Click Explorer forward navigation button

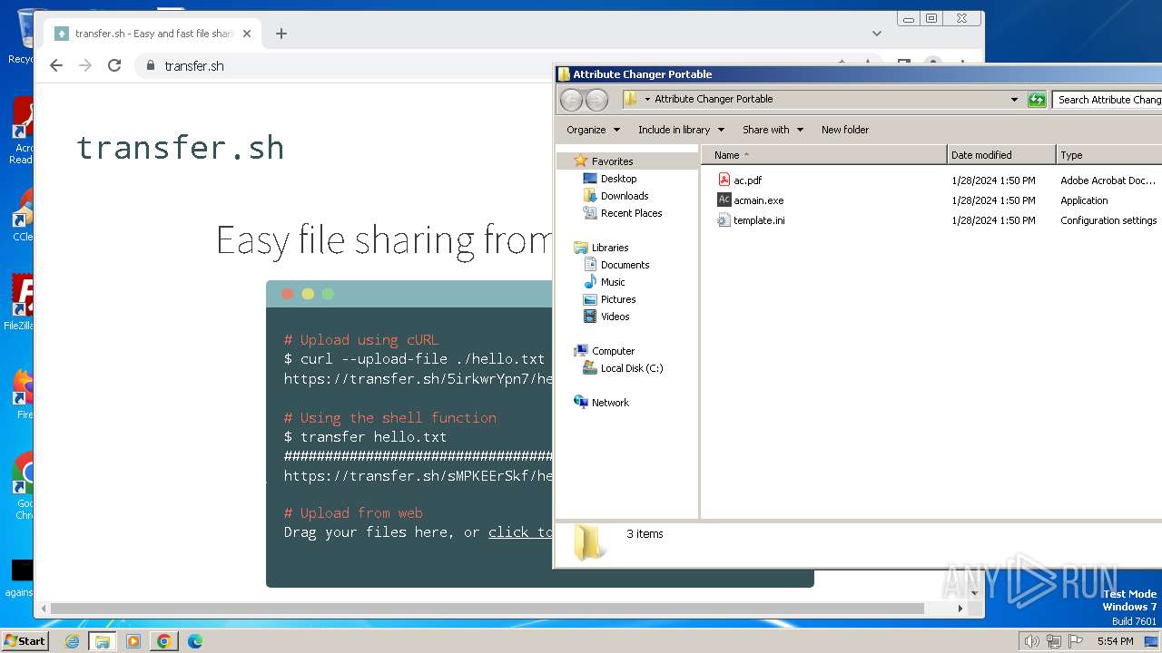pos(596,100)
